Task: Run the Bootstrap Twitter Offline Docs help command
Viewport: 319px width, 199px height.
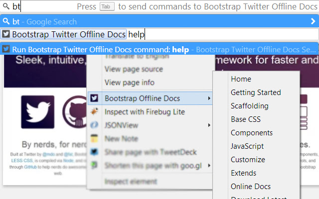Action: [100, 49]
